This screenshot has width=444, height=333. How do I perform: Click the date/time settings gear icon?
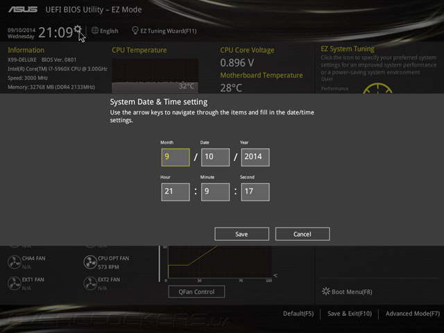[x=78, y=29]
